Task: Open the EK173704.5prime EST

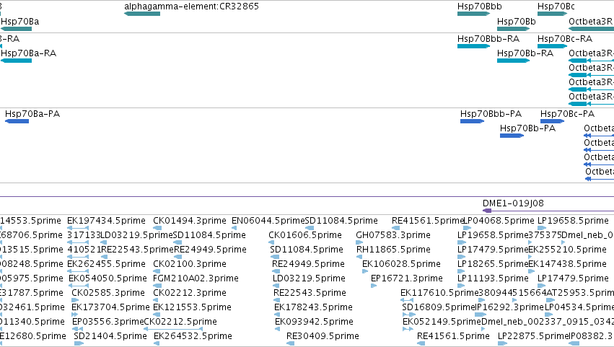Action: 75,315
